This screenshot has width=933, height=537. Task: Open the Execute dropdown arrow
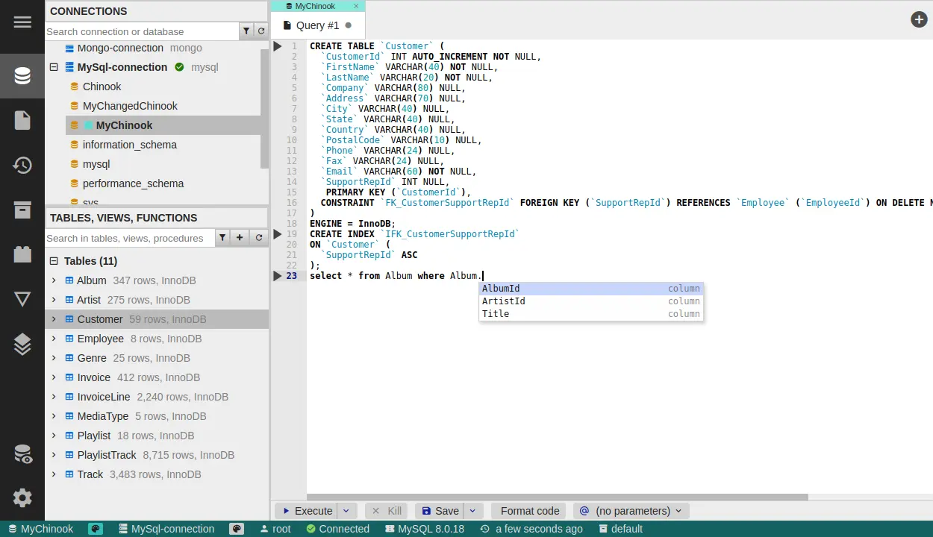point(346,511)
